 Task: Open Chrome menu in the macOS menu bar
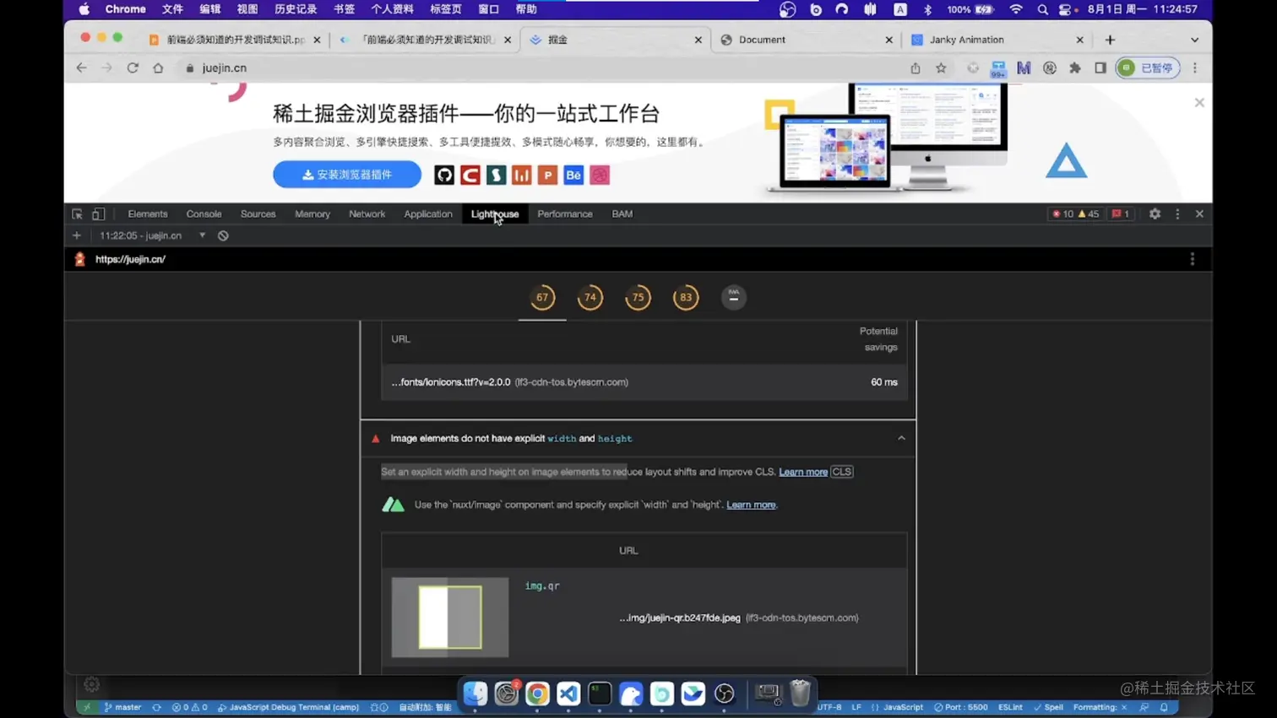[x=125, y=9]
